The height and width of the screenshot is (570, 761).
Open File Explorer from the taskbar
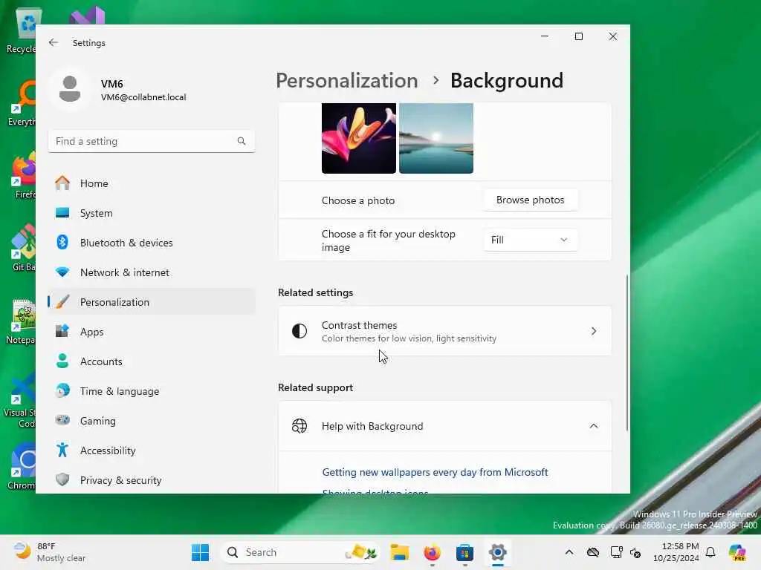399,552
